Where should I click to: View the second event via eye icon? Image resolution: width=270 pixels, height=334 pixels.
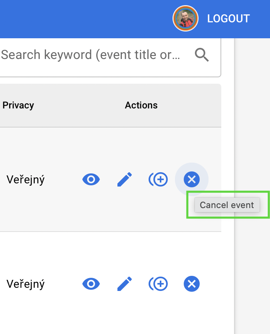click(x=91, y=284)
